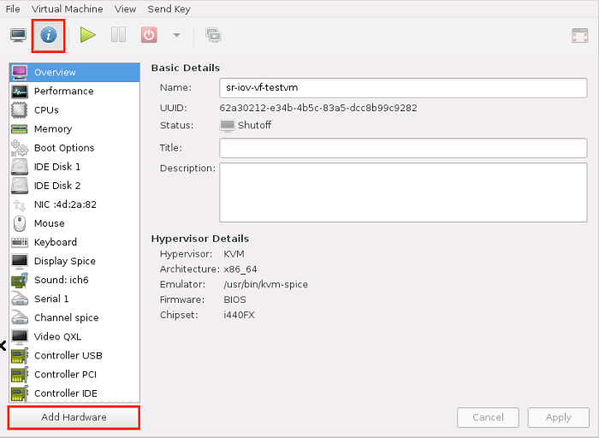The image size is (599, 438).
Task: Open the File menu
Action: [13, 9]
